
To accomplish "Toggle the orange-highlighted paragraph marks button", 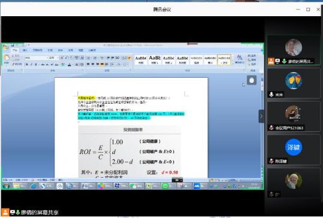I will [x=129, y=58].
